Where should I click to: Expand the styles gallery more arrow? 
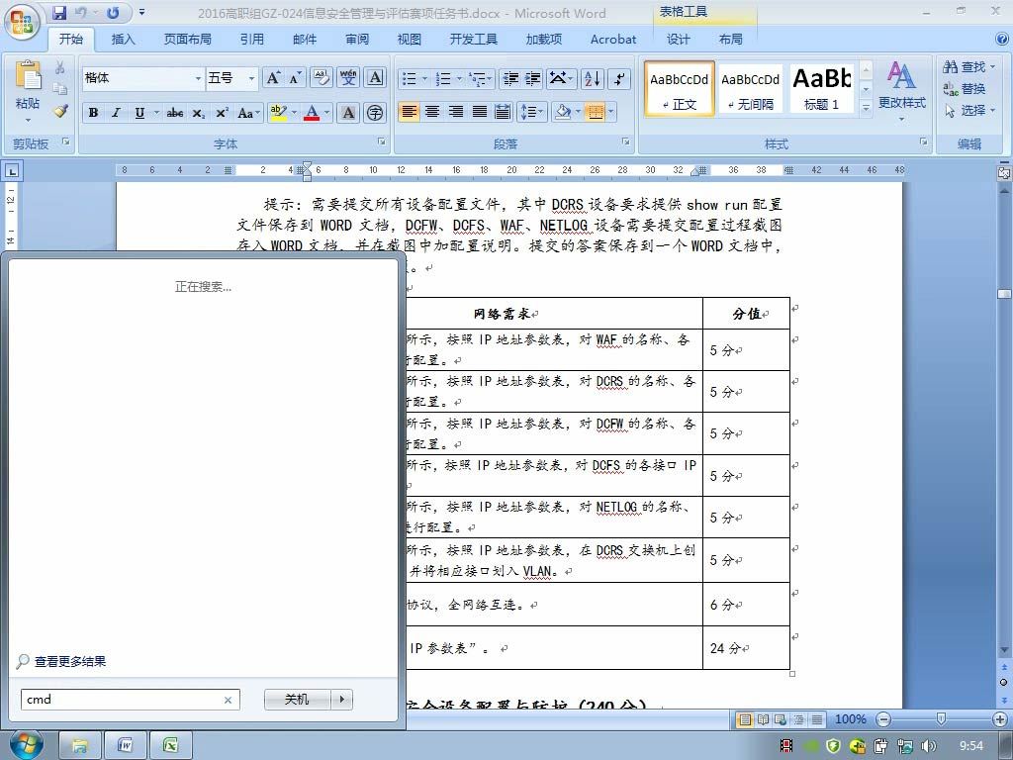click(867, 109)
